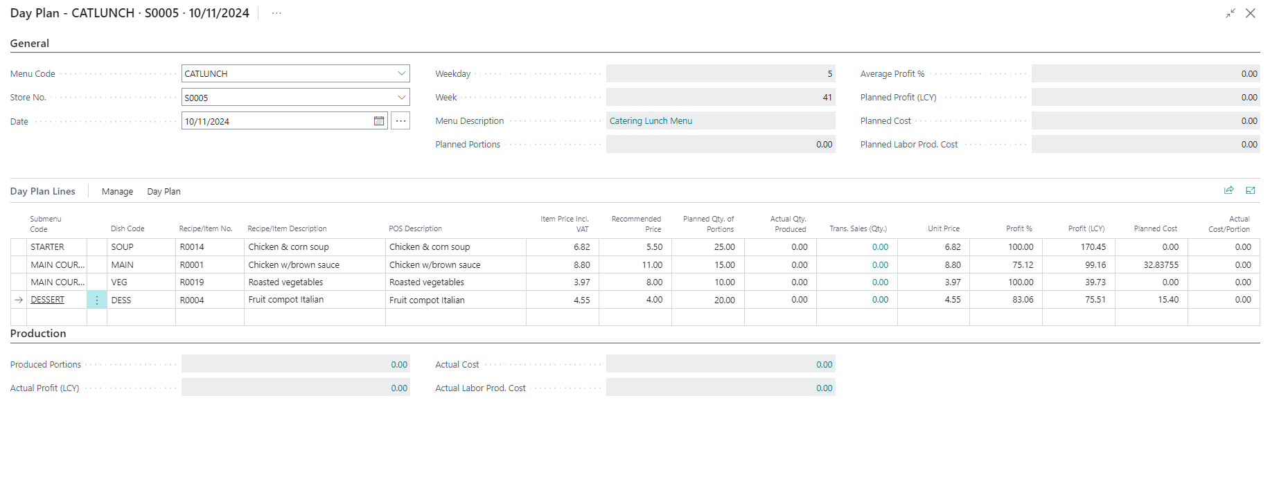Open the calendar picker in Date field

(x=379, y=121)
